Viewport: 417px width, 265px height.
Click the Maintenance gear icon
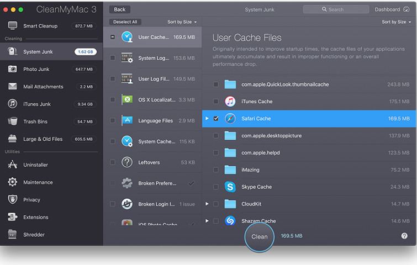(13, 182)
